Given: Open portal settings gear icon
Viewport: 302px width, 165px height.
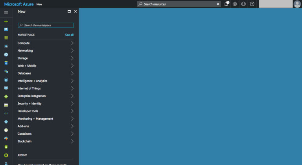Looking at the screenshot, I should click(235, 4).
